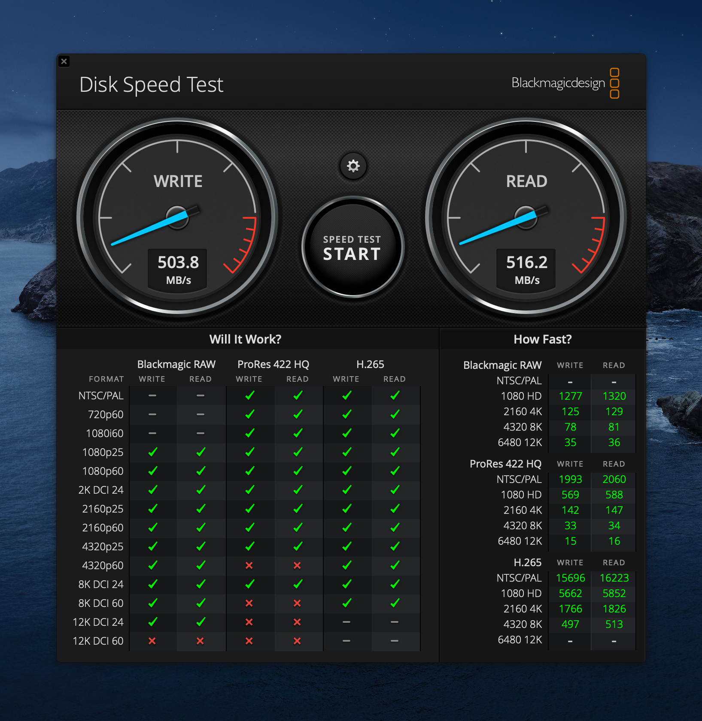Select the 1277 Blackmagic RAW write value
Viewport: 702px width, 721px height.
pyautogui.click(x=570, y=396)
